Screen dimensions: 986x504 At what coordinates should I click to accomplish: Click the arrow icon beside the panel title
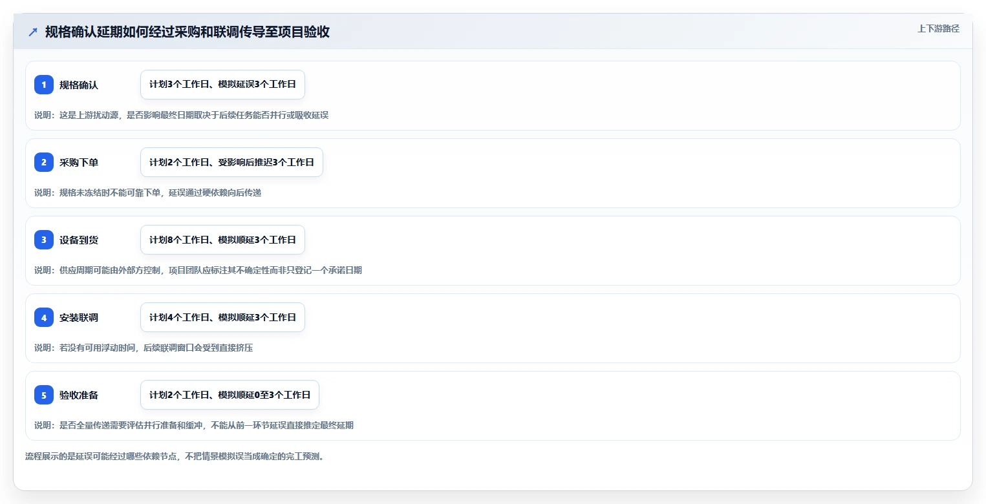(x=33, y=32)
